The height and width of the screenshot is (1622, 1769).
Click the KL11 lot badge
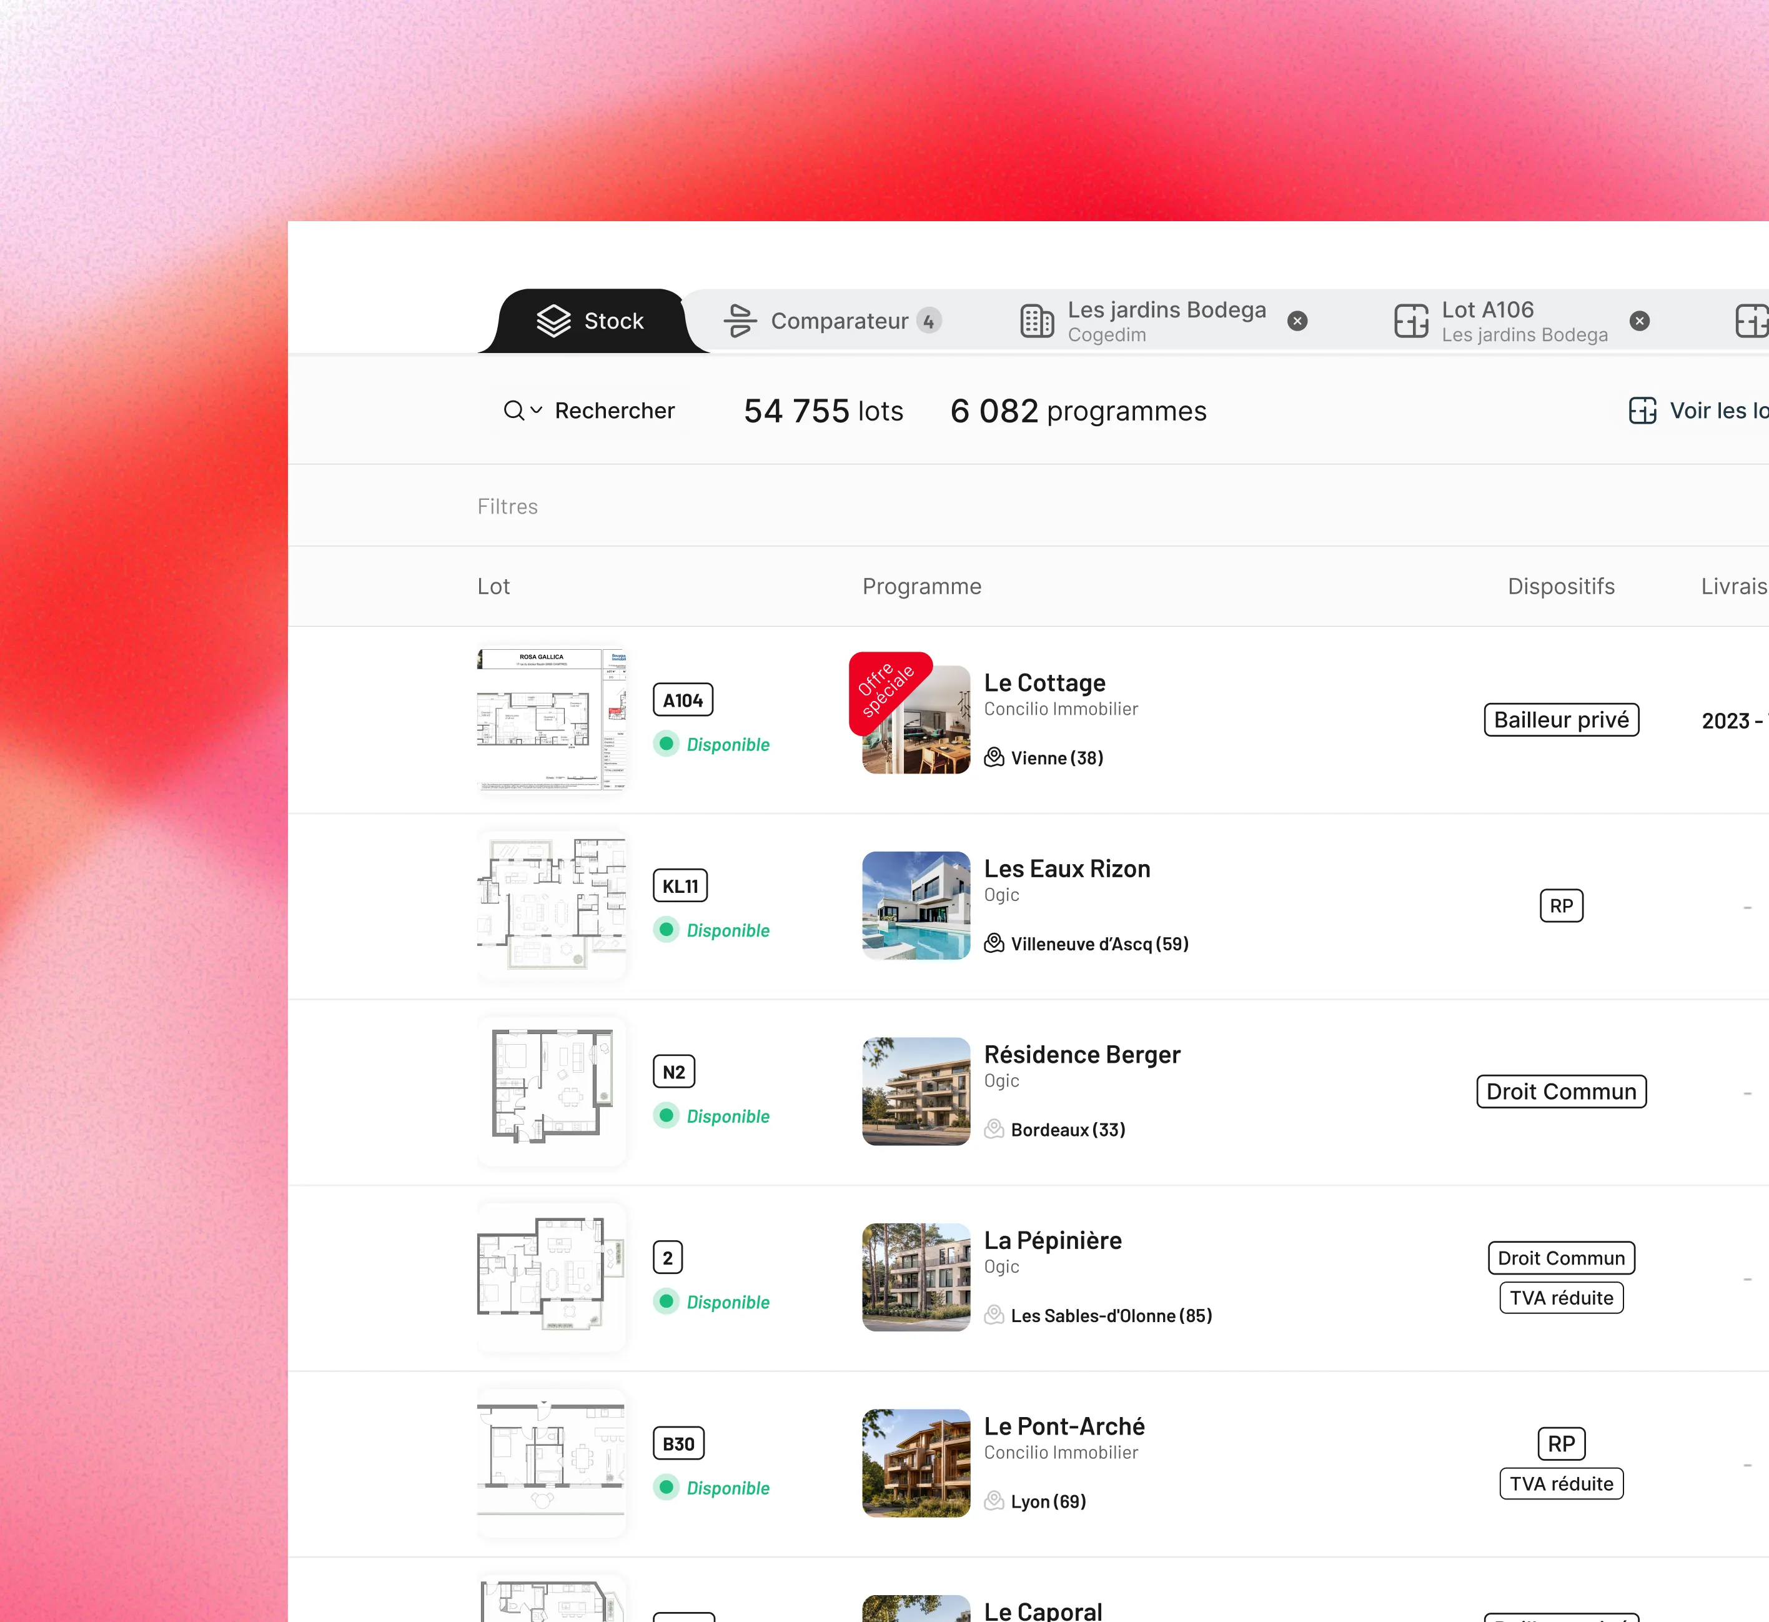pyautogui.click(x=680, y=887)
